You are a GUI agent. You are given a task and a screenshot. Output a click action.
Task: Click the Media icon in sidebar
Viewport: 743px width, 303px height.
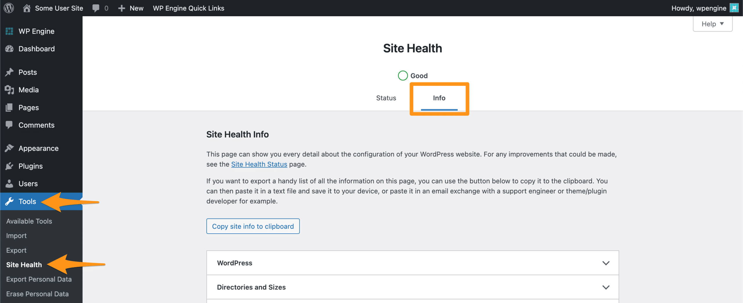coord(9,90)
